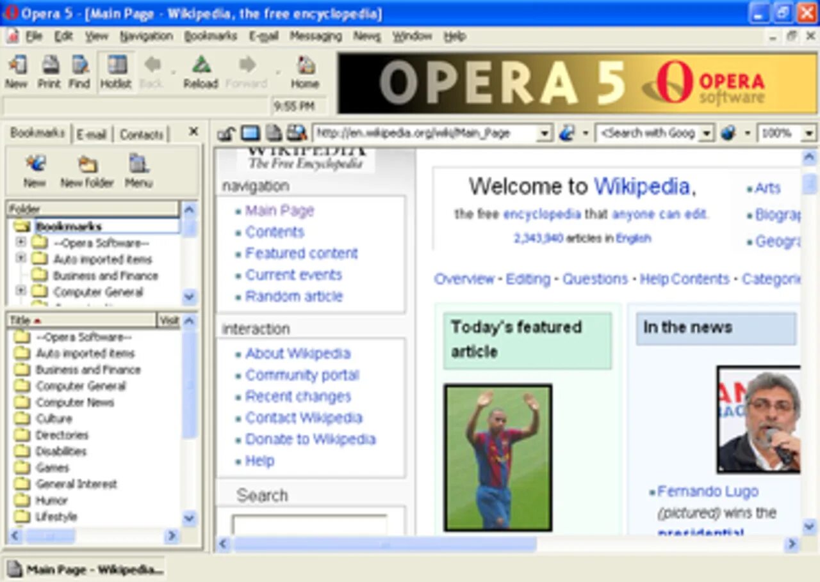The image size is (820, 582).
Task: Open the Fernando Lugo article link
Action: click(x=707, y=491)
